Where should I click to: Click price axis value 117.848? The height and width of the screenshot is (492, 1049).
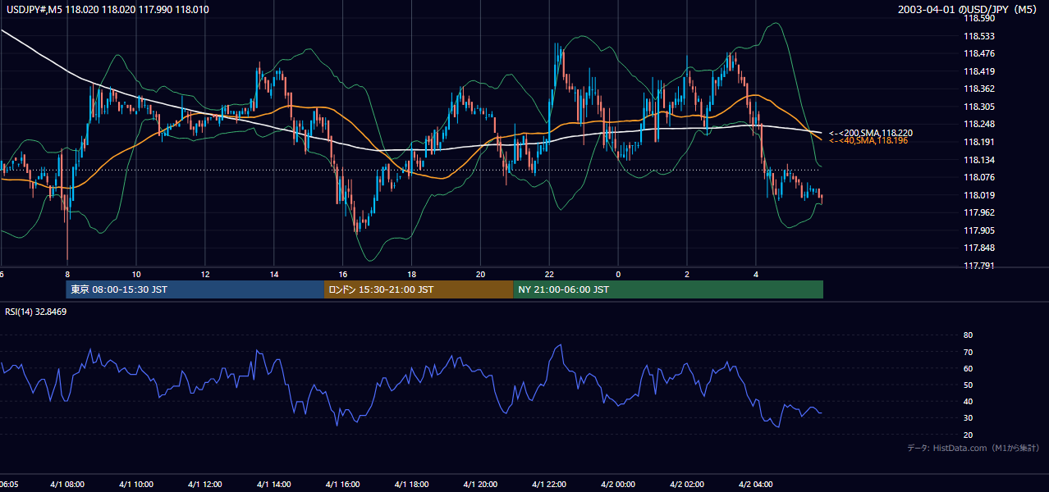(x=978, y=248)
